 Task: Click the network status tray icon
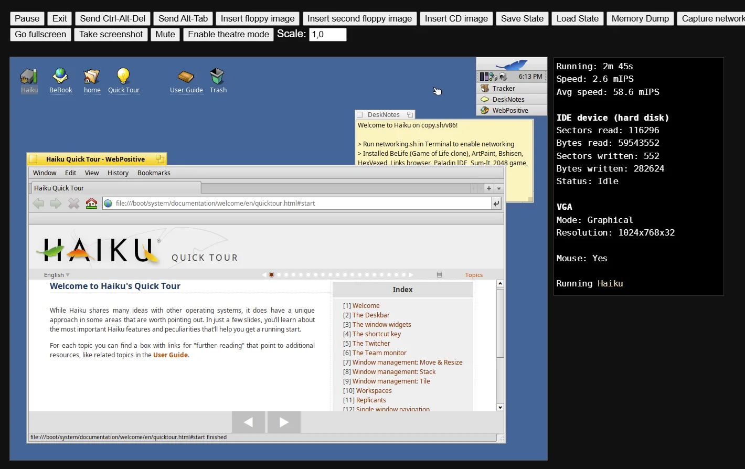click(x=494, y=77)
